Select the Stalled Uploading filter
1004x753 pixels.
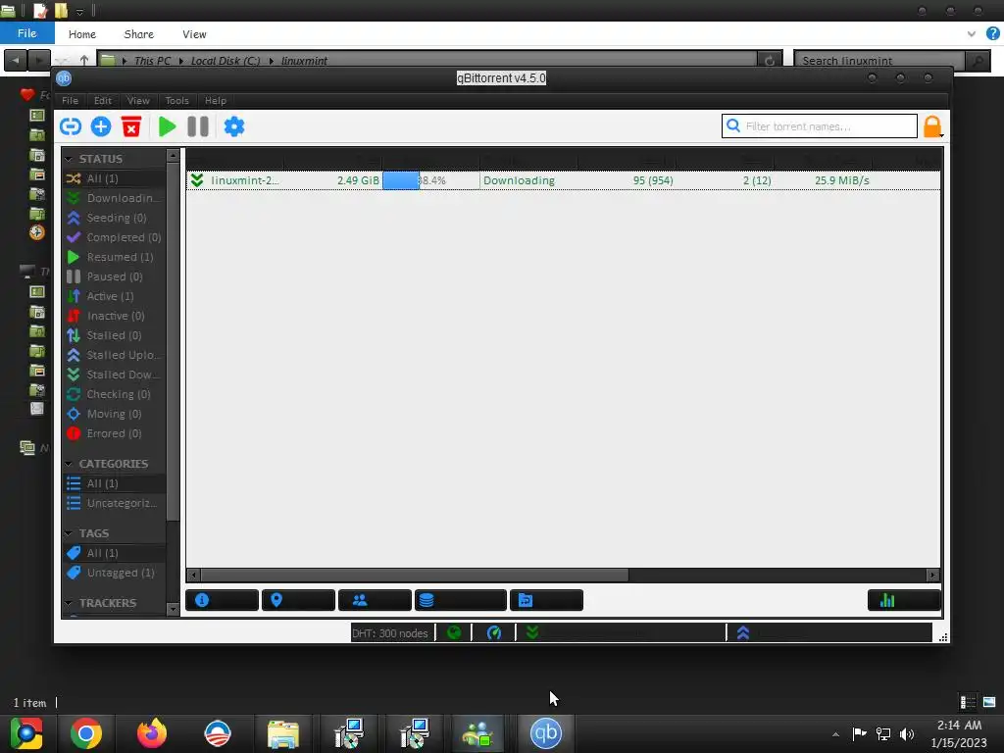pyautogui.click(x=114, y=355)
